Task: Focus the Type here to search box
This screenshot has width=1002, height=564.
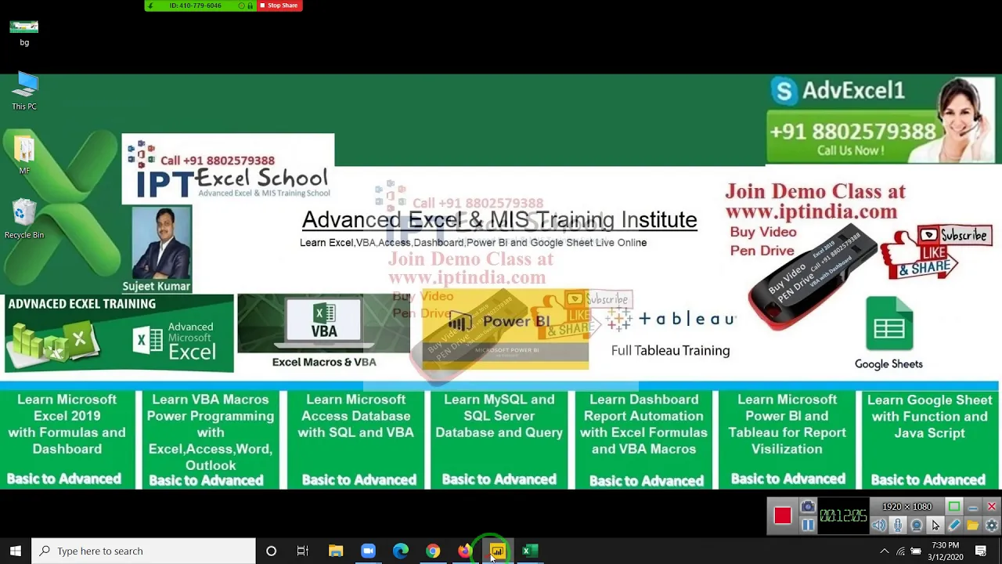Action: click(144, 551)
